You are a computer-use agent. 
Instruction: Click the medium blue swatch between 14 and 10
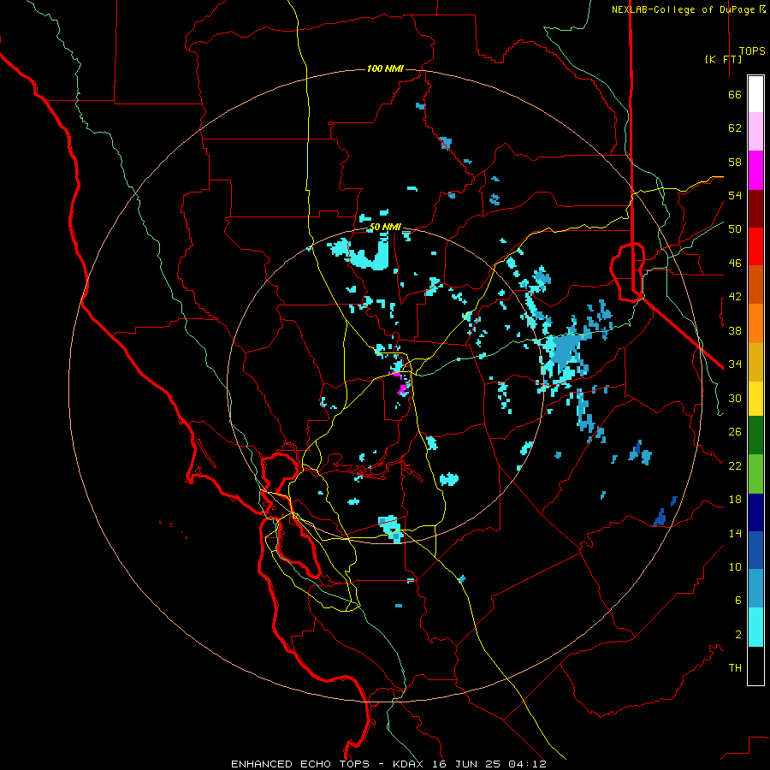coord(755,550)
